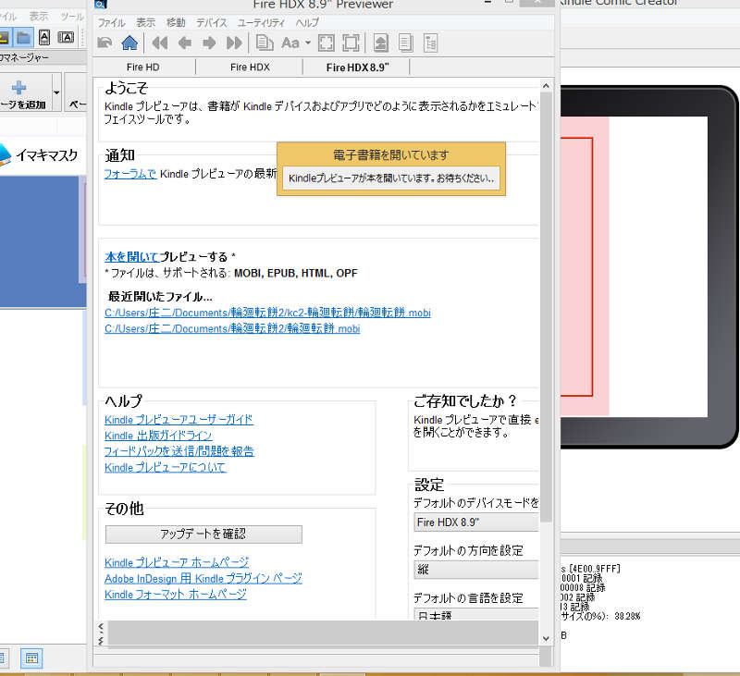This screenshot has height=676, width=740.
Task: Open the ツール menu in Comic Creator
Action: coord(72,17)
